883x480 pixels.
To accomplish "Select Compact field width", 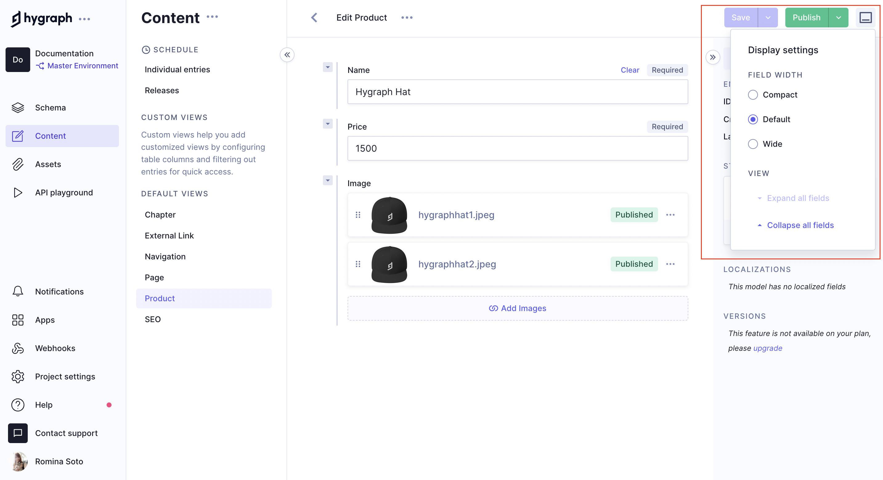I will click(753, 95).
